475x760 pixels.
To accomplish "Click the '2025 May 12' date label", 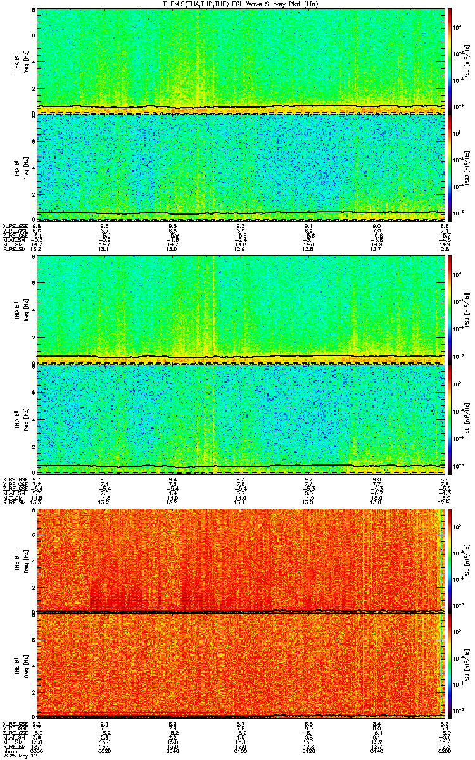I will (19, 755).
